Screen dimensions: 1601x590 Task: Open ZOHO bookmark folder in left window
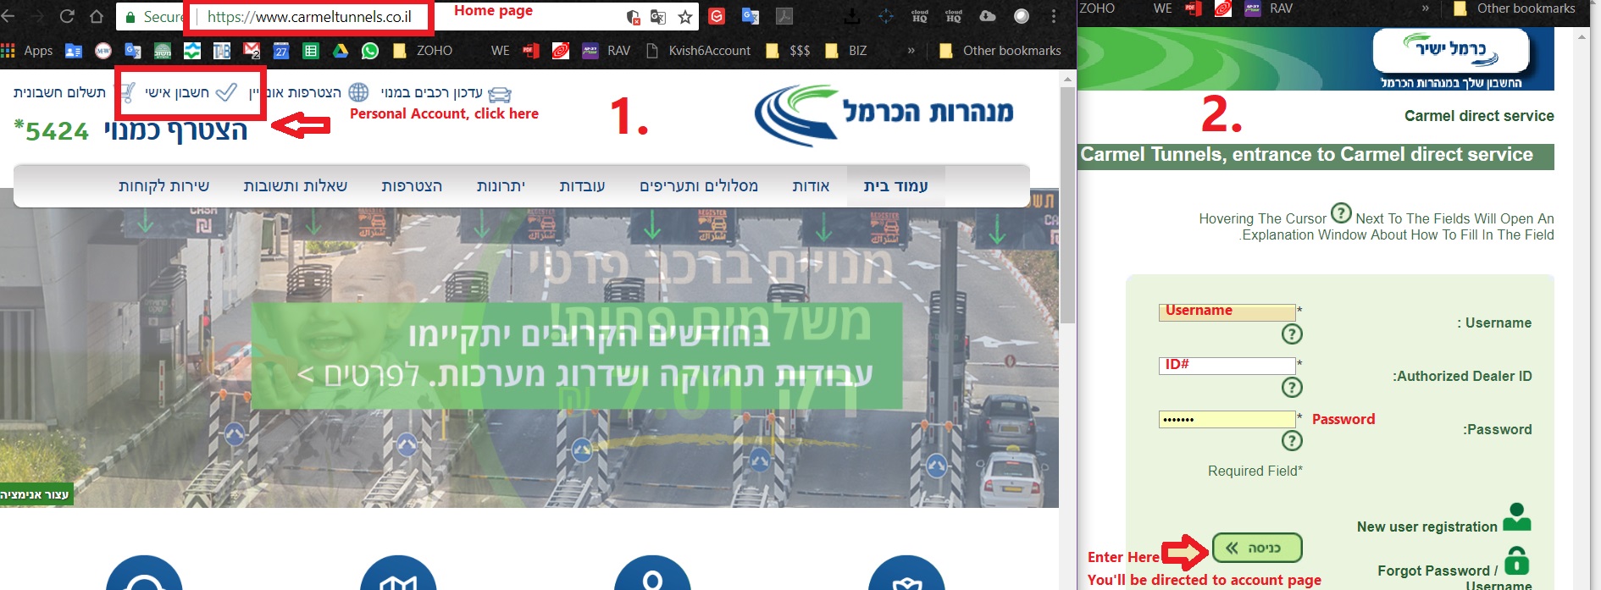[424, 51]
